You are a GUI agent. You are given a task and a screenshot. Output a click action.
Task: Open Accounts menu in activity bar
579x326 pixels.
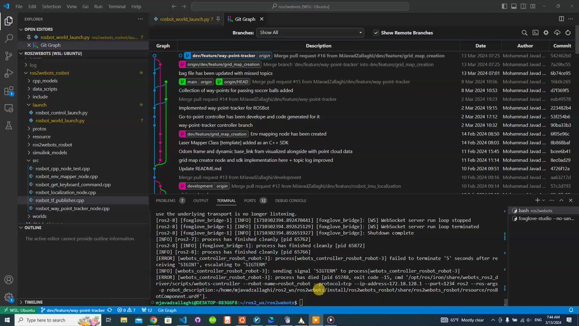(x=9, y=280)
